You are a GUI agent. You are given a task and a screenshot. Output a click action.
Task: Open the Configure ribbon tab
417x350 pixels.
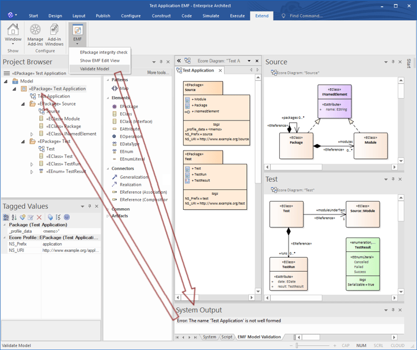tap(131, 16)
